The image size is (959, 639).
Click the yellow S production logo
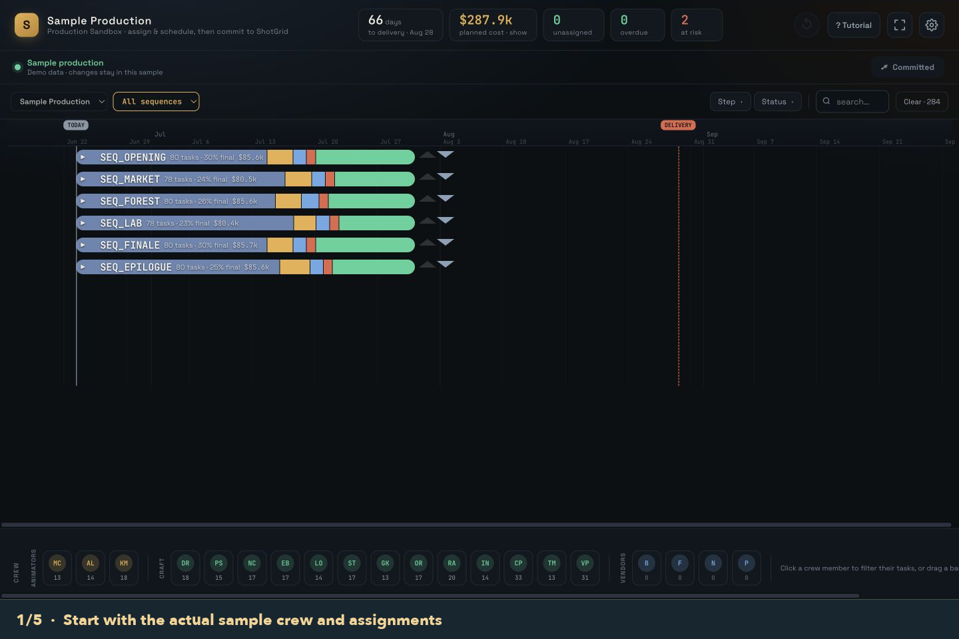click(x=27, y=25)
